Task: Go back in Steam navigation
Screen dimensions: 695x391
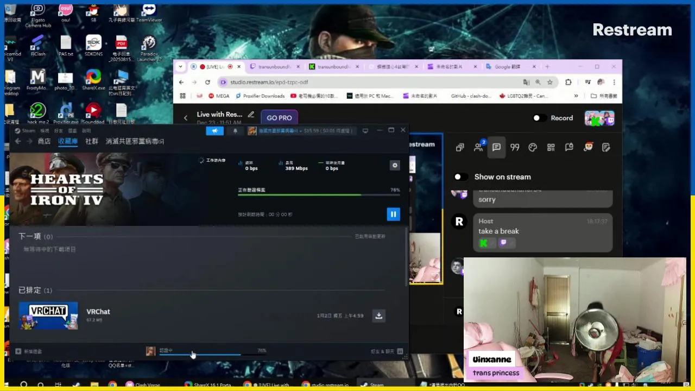Action: 17,141
